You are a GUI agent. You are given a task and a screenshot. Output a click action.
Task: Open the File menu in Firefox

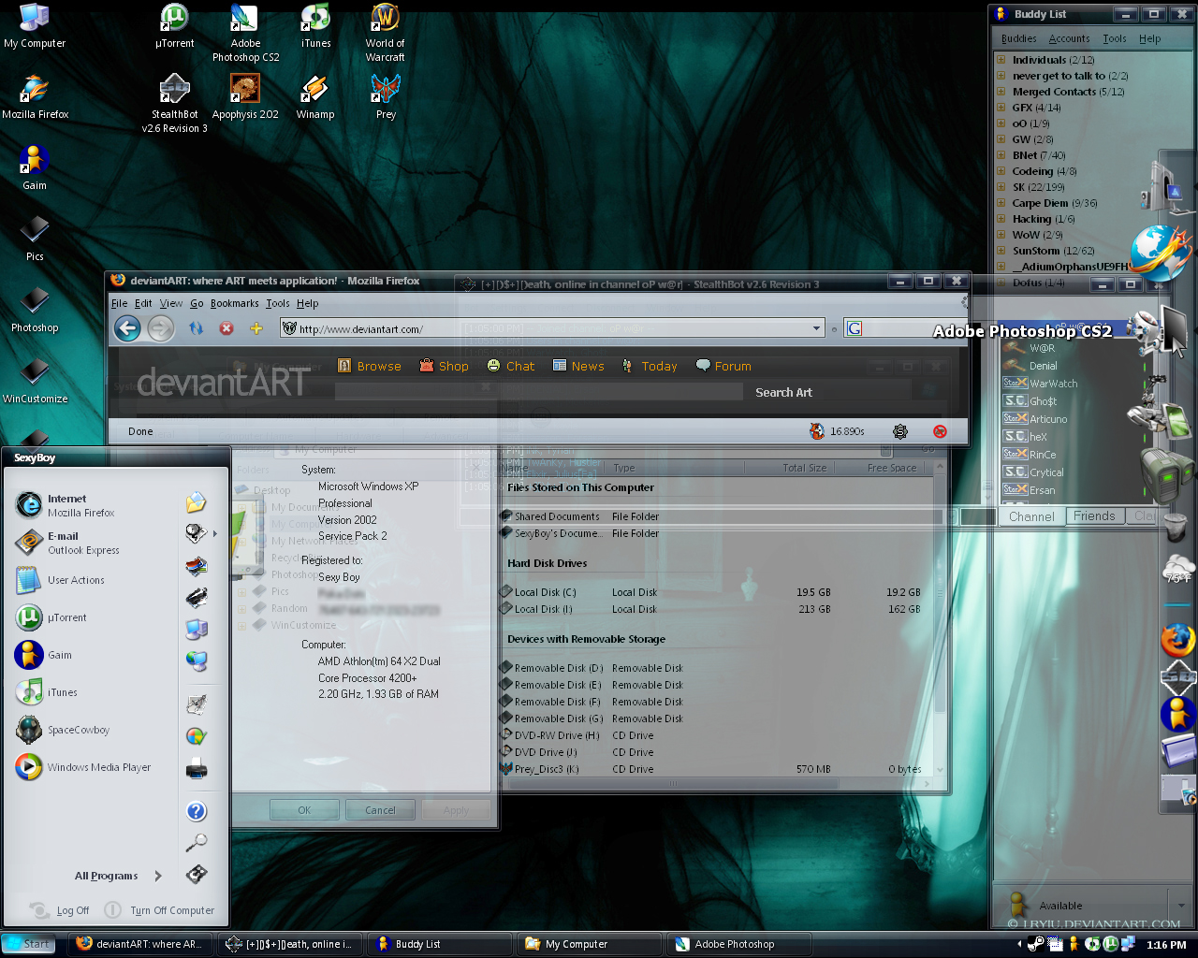120,303
